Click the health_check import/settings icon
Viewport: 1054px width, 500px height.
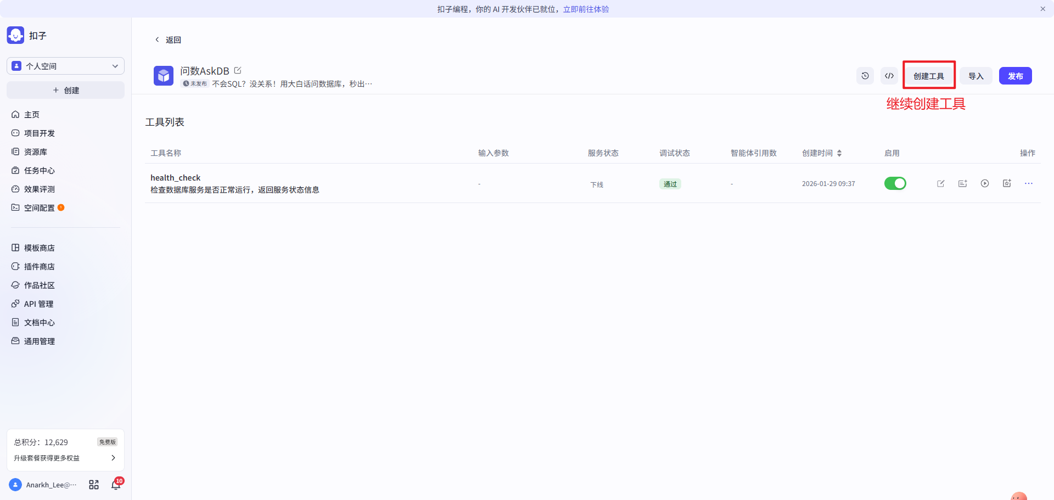(x=1007, y=183)
